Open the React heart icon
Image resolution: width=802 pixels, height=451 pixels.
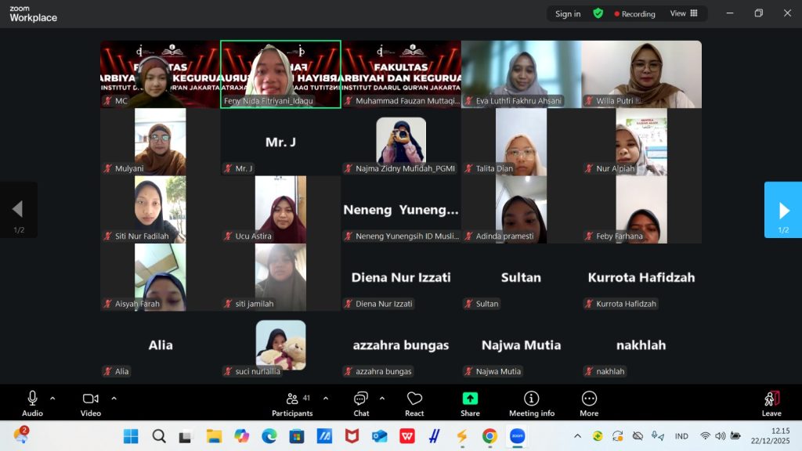click(x=414, y=399)
